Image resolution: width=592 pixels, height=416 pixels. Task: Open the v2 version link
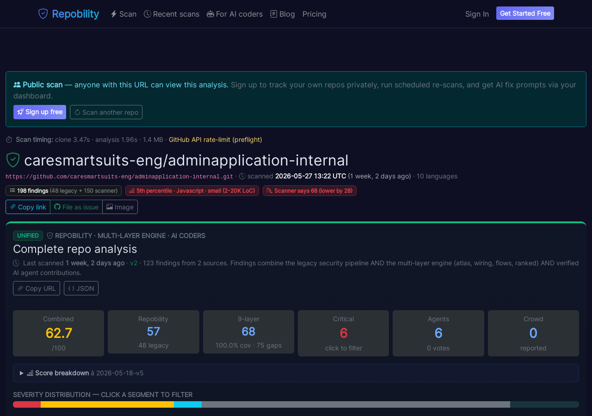click(x=134, y=263)
